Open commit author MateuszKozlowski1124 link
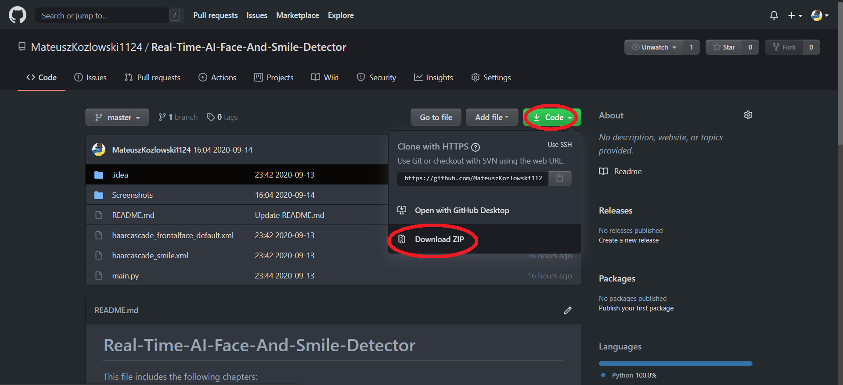Image resolution: width=843 pixels, height=385 pixels. pos(151,150)
